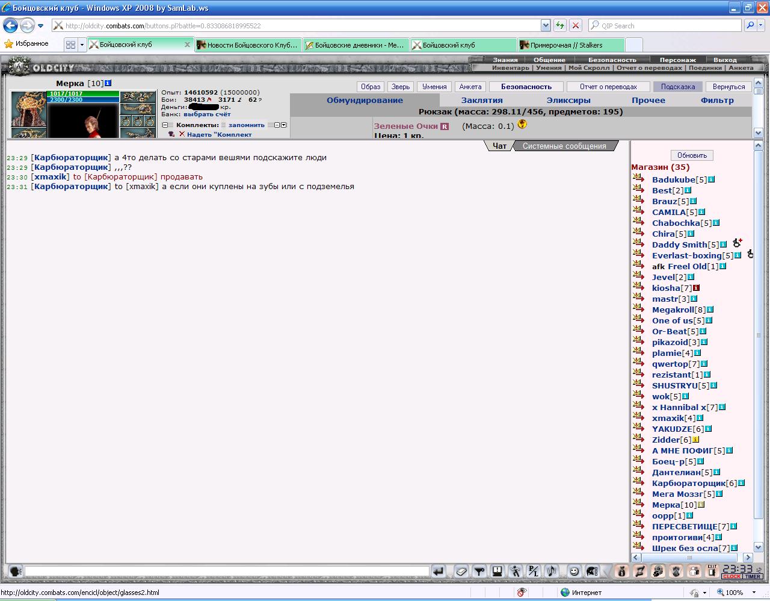The image size is (770, 601).
Task: Click the helmet icon beside smiley
Action: click(x=593, y=571)
